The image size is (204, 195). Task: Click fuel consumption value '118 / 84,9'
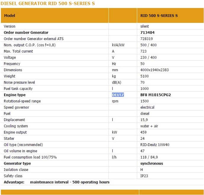point(149,157)
